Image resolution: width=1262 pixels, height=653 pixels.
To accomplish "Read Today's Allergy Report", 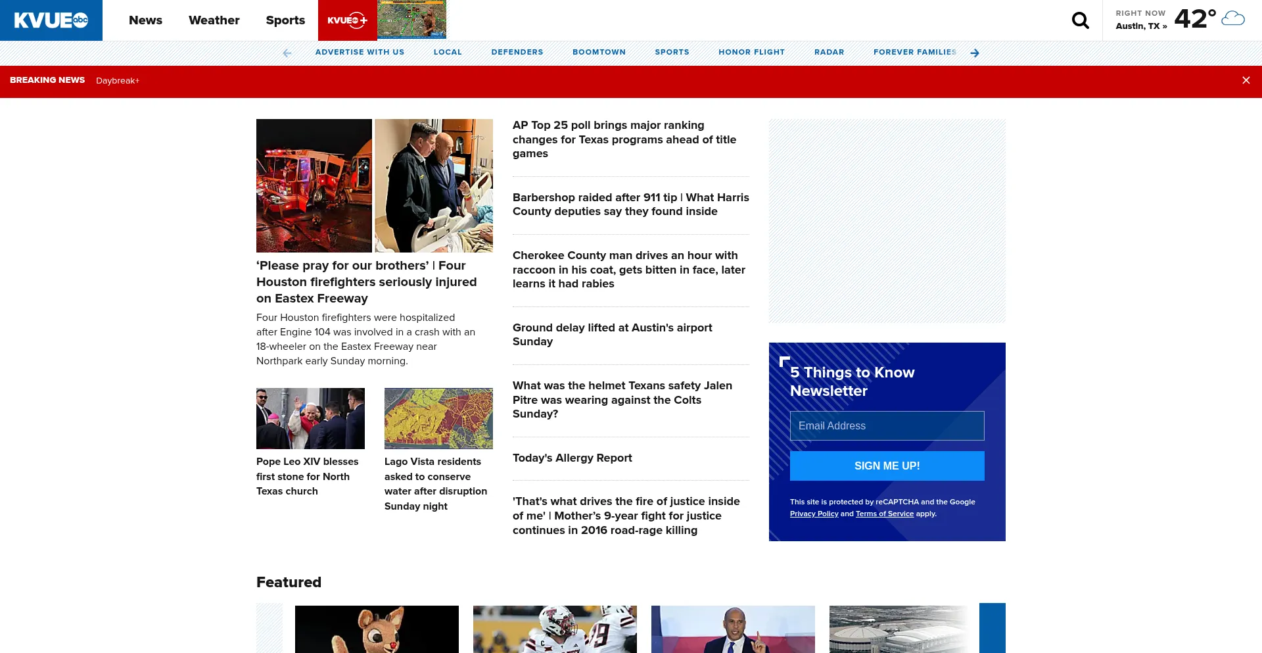I will [x=572, y=458].
